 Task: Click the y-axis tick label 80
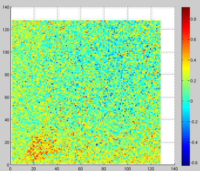(x=7, y=75)
